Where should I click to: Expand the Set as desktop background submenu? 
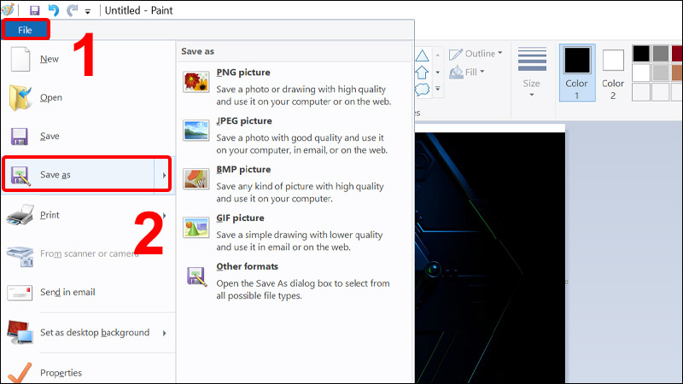tap(164, 333)
